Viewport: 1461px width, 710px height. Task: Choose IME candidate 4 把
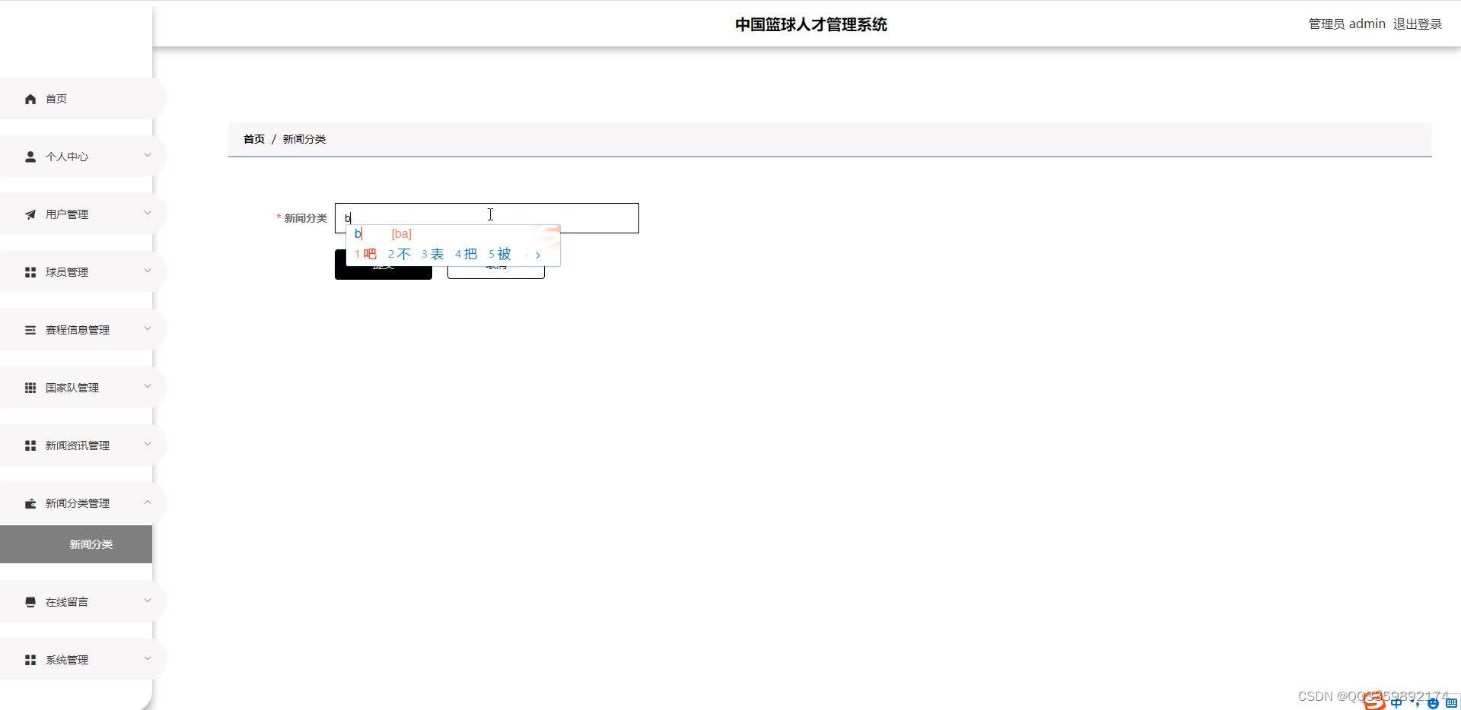(x=466, y=255)
